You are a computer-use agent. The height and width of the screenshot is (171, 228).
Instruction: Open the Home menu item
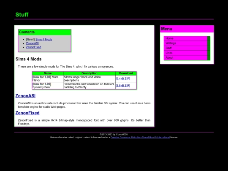pyautogui.click(x=187, y=38)
